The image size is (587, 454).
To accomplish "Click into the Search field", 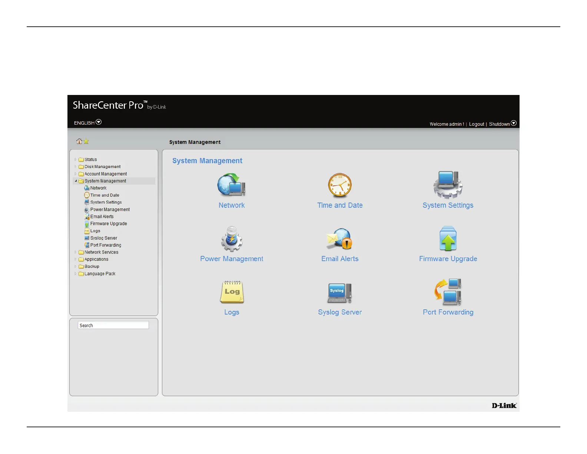I will [x=113, y=325].
